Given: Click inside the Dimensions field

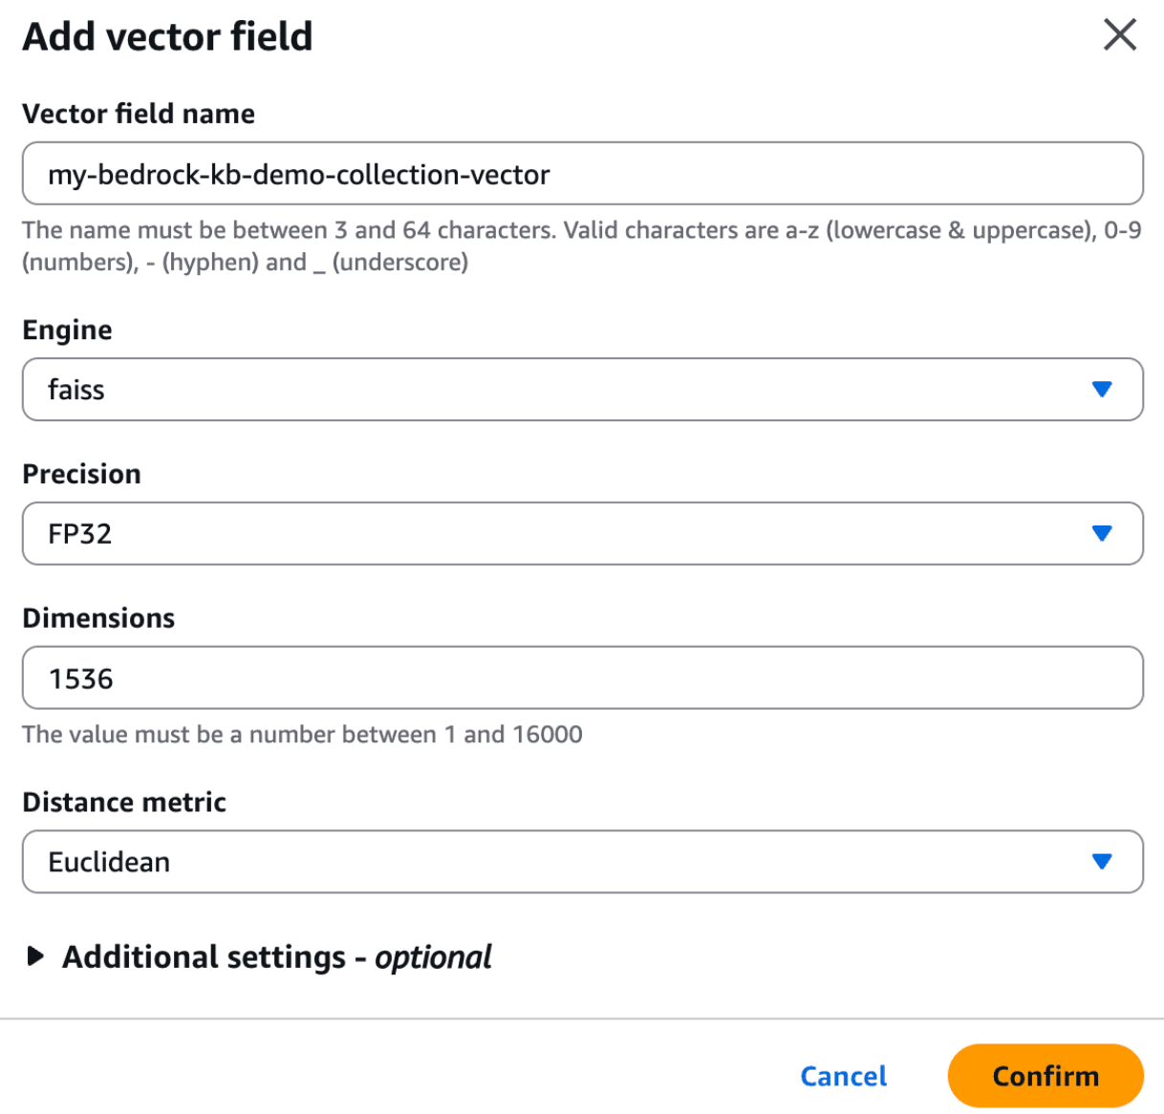Looking at the screenshot, I should (582, 677).
